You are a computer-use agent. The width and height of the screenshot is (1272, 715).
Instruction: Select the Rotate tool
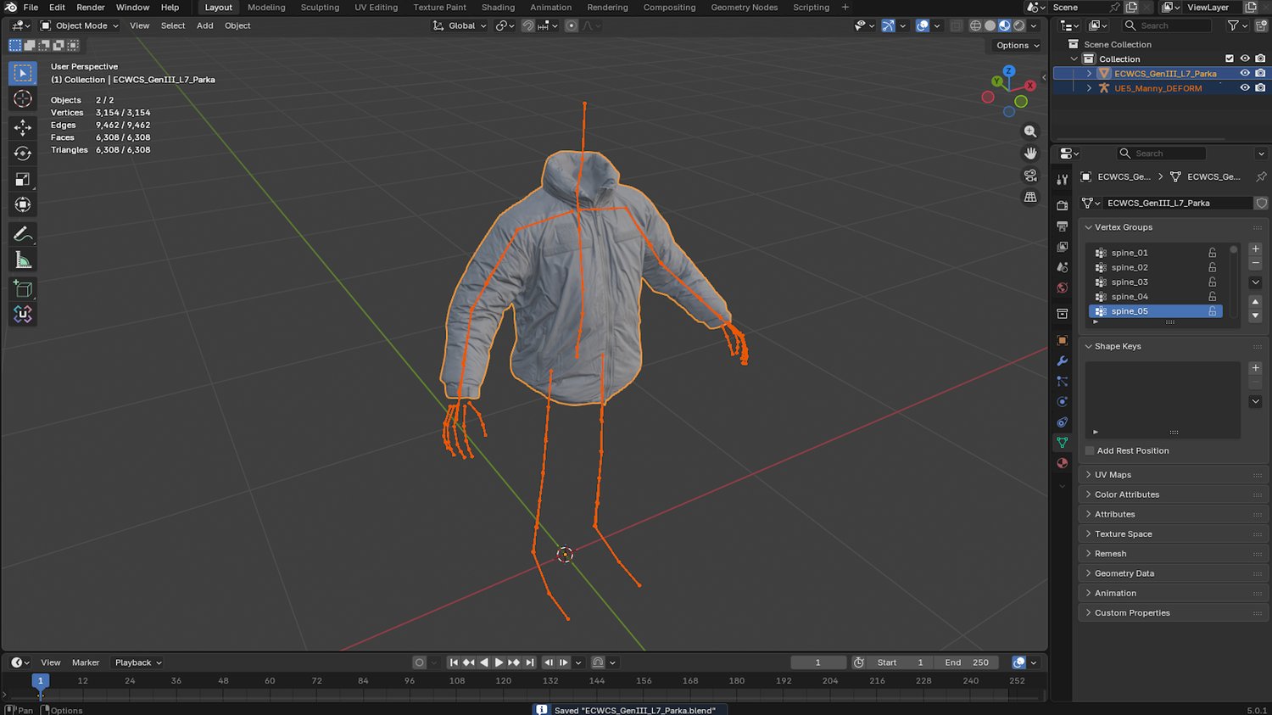23,154
